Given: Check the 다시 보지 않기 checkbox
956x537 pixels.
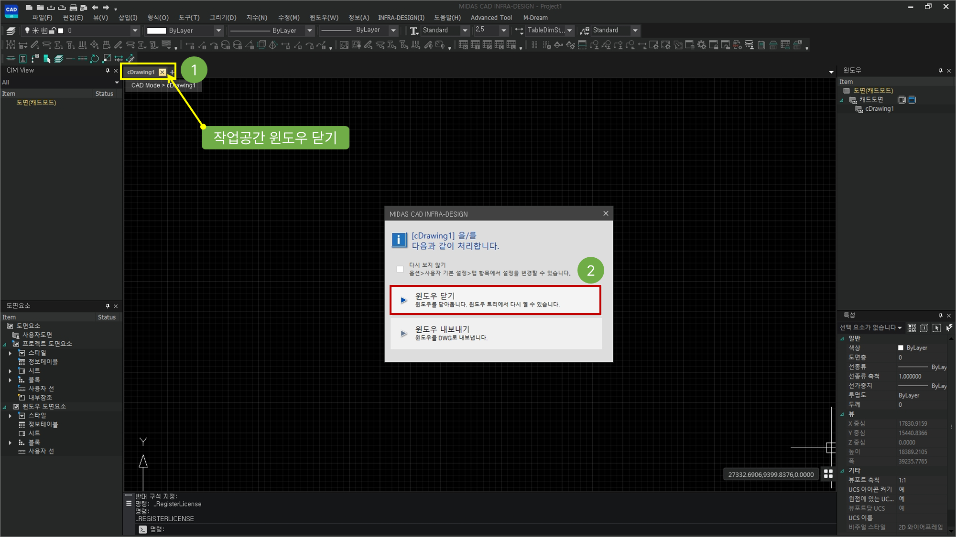Looking at the screenshot, I should (400, 269).
